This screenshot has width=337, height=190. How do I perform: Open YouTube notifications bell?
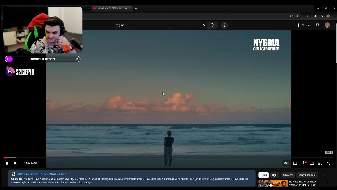(x=318, y=25)
